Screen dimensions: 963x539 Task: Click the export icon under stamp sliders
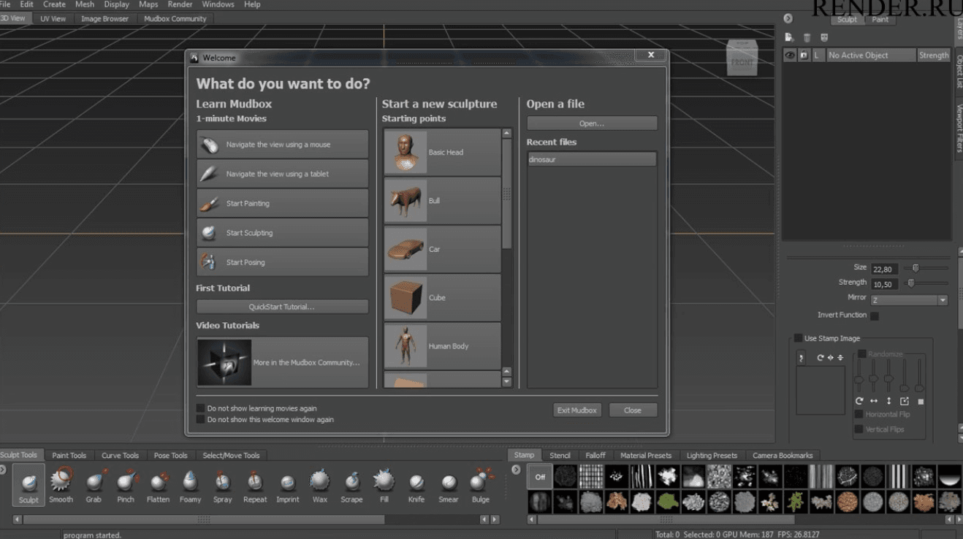pyautogui.click(x=905, y=401)
